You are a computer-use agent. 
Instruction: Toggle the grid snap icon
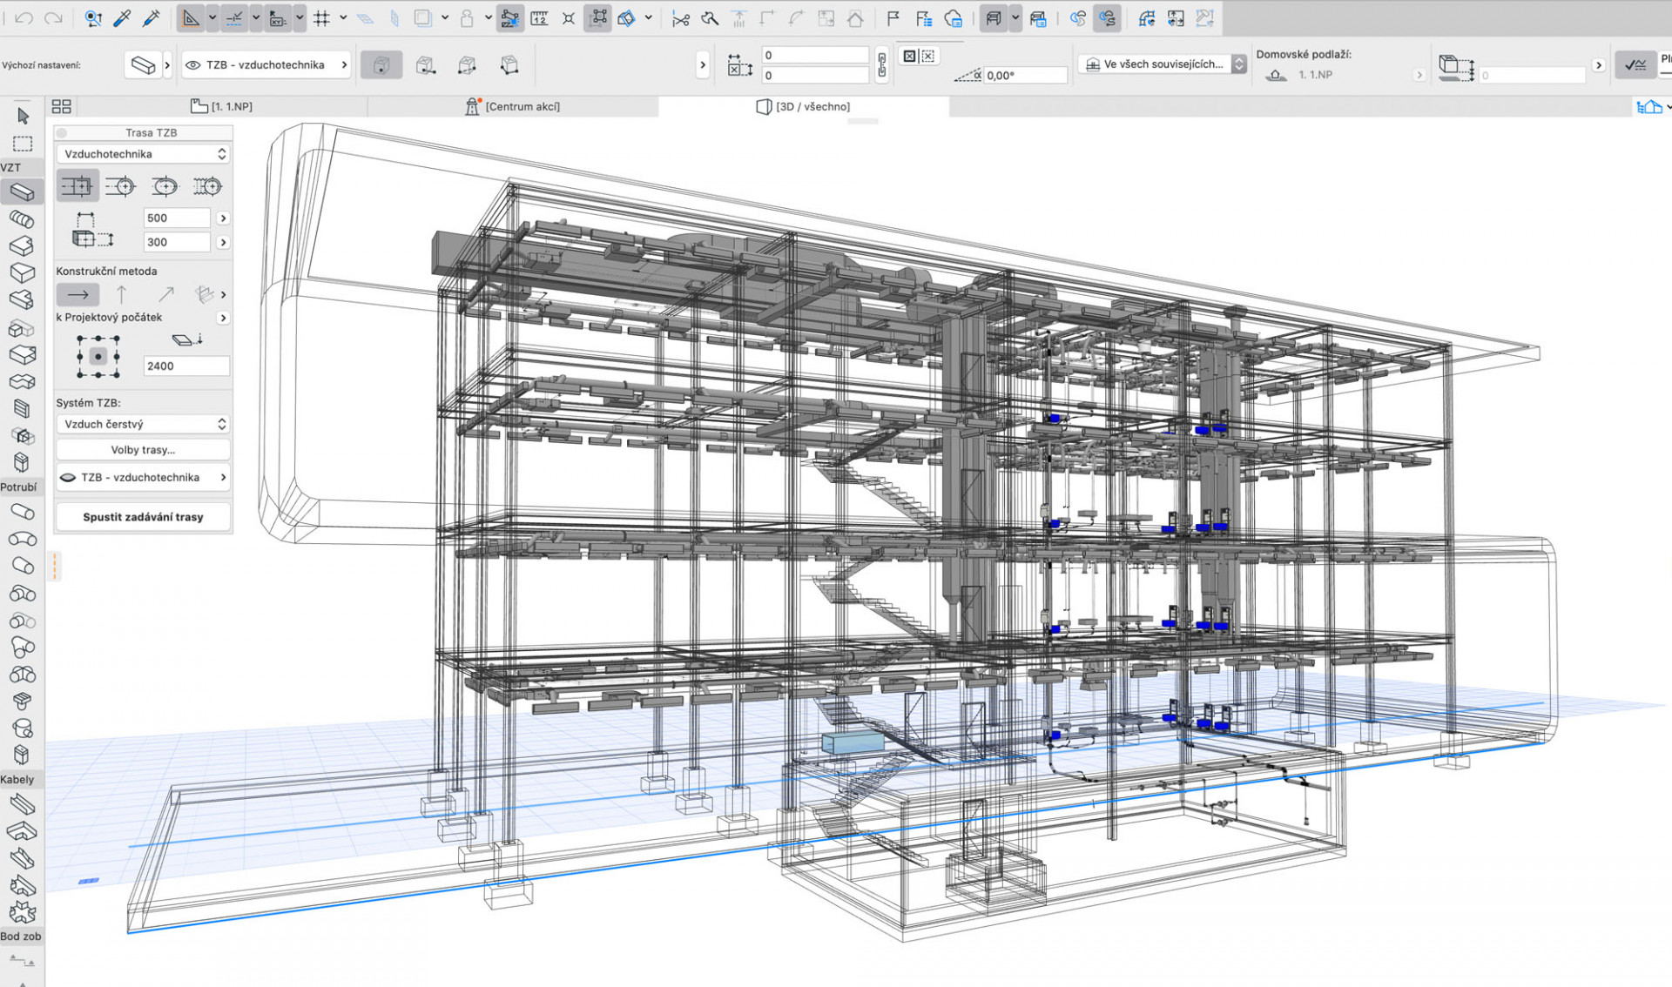tap(321, 18)
